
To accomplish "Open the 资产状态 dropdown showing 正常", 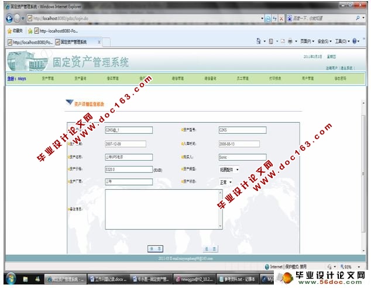I will [x=225, y=182].
